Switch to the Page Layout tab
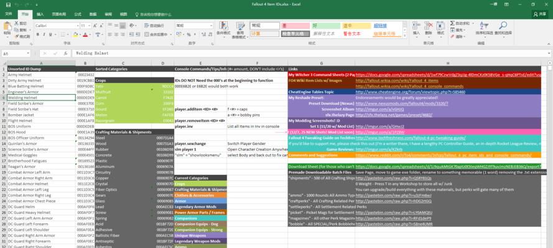This screenshot has height=248, width=553. coord(58,14)
